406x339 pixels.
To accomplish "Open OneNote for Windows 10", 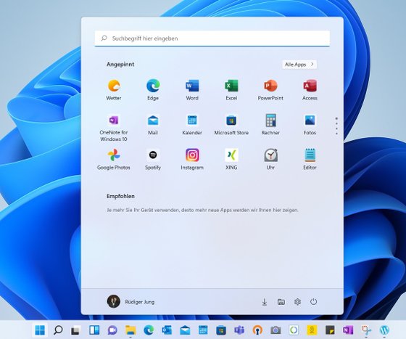I will [114, 128].
